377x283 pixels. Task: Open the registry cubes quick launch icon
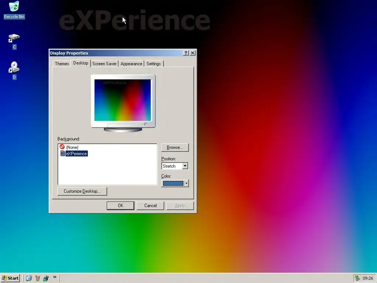(x=46, y=278)
